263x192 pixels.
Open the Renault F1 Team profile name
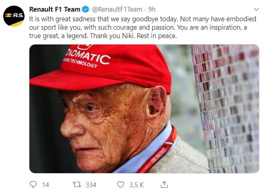pyautogui.click(x=55, y=9)
